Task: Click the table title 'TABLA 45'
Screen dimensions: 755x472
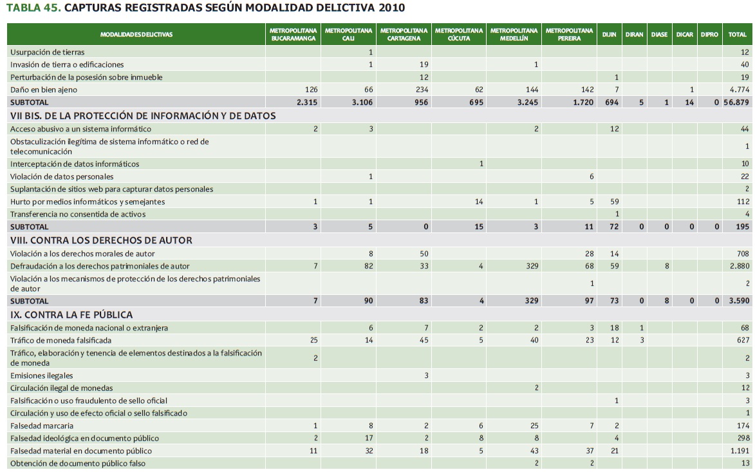Action: point(33,8)
